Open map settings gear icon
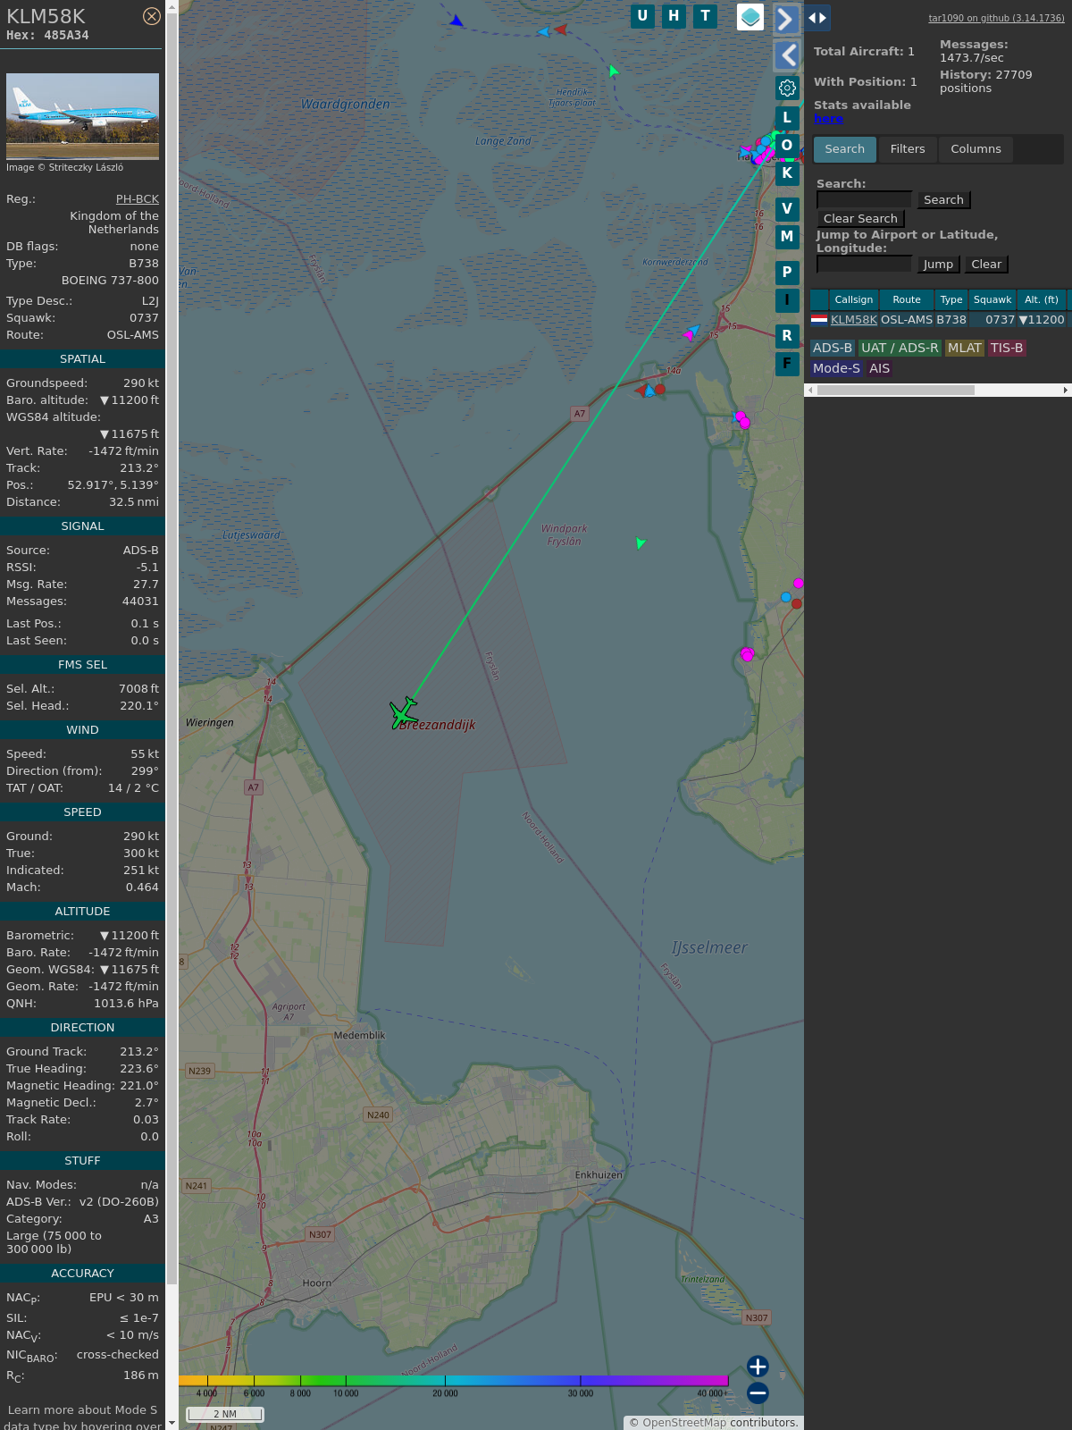1072x1430 pixels. click(787, 88)
